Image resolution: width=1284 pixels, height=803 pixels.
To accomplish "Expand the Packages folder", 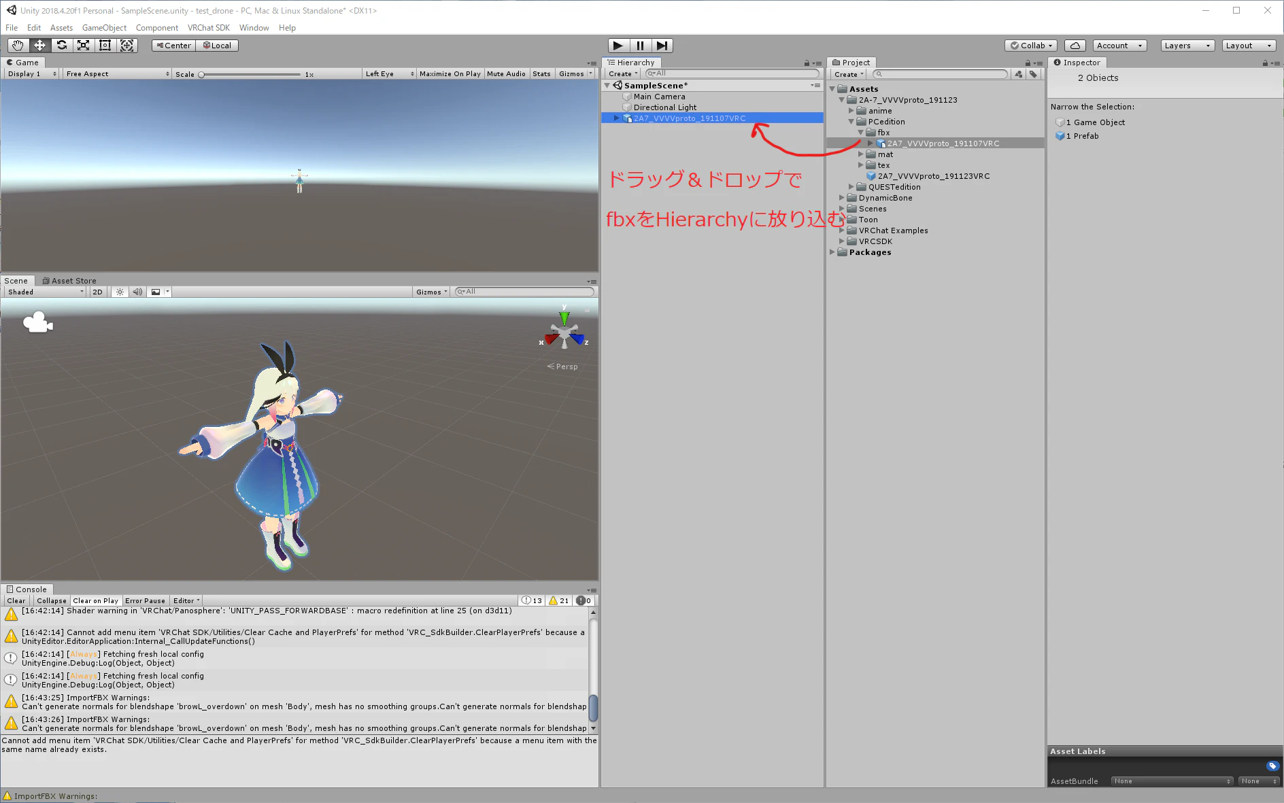I will click(x=832, y=252).
